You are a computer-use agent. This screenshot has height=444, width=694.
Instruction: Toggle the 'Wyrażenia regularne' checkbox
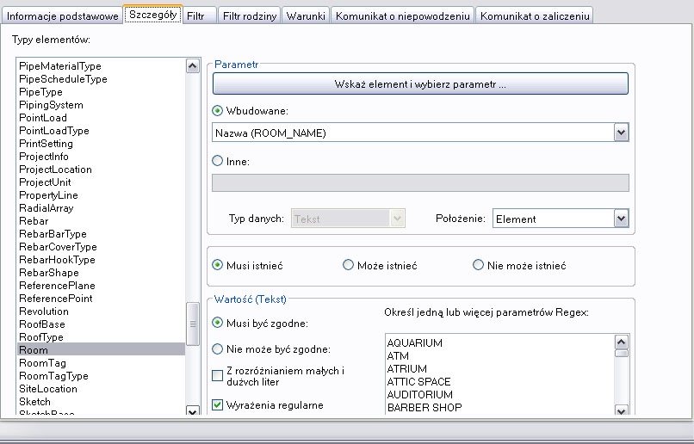(218, 404)
